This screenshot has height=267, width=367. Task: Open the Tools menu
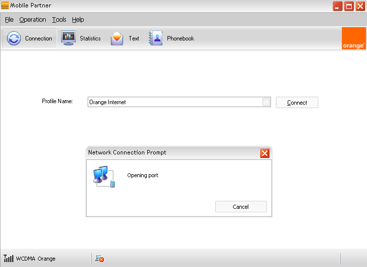[x=59, y=20]
